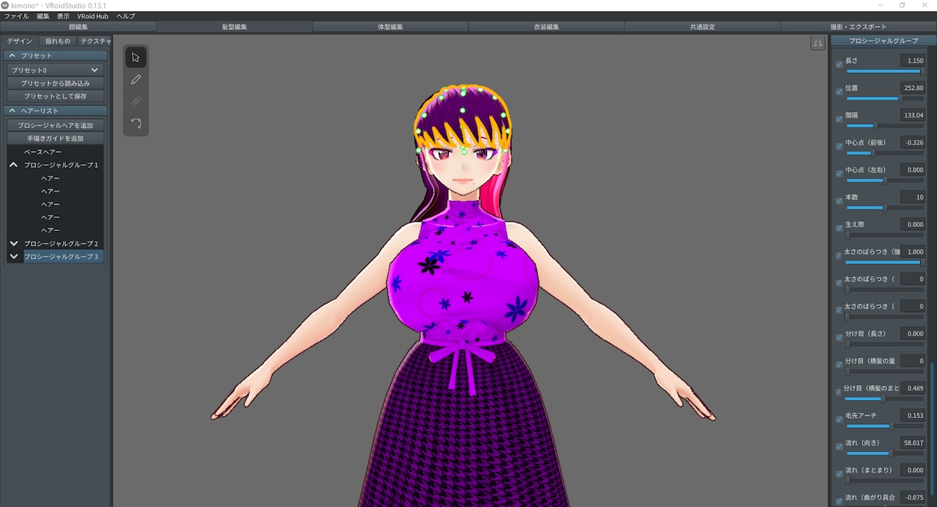The image size is (937, 507).
Task: Click the 長さ value field 1.150
Action: pyautogui.click(x=912, y=61)
